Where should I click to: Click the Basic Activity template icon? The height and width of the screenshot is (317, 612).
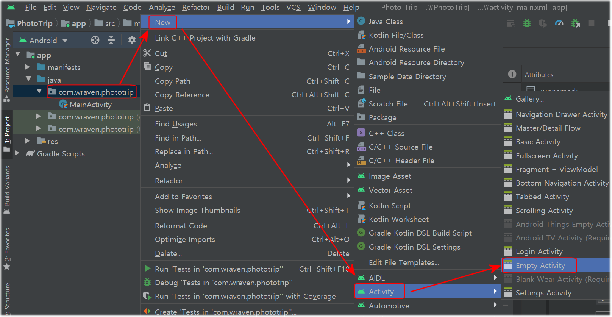[508, 142]
